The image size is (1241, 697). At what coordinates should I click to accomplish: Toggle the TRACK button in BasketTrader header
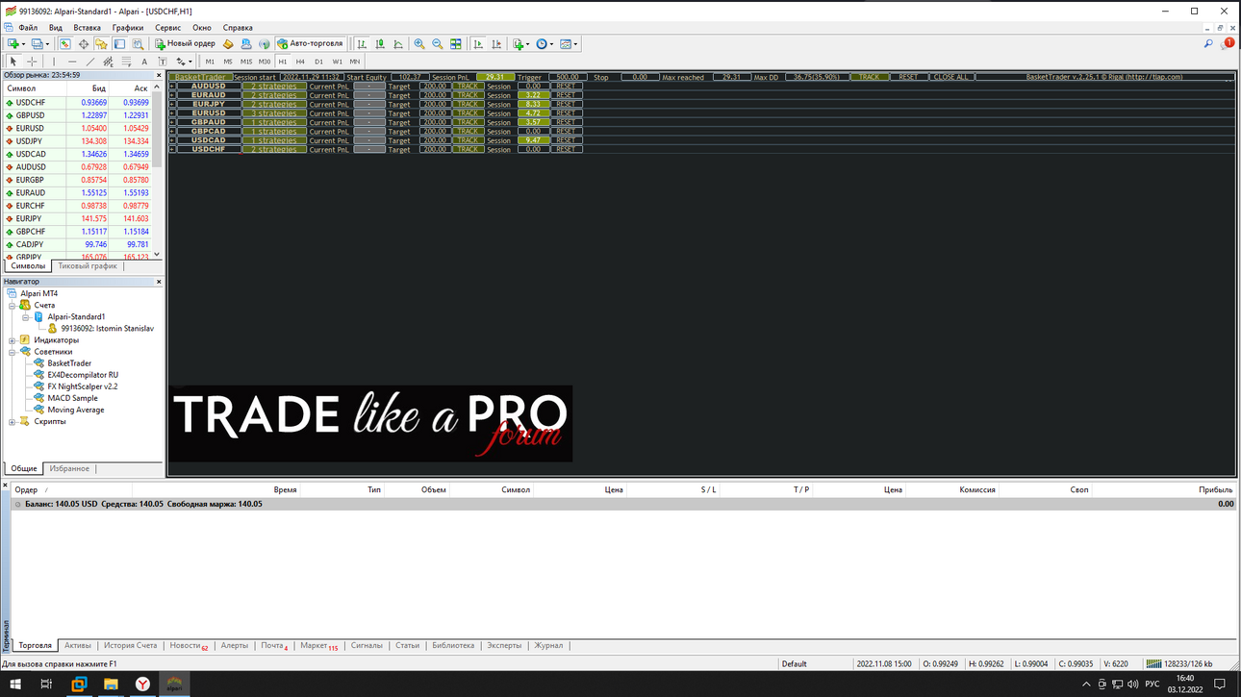click(x=870, y=77)
